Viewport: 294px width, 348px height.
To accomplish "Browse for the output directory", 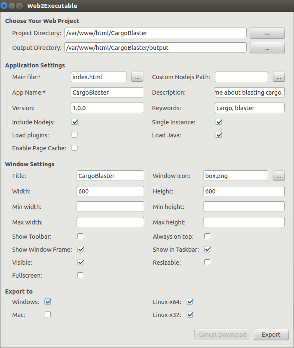I will pyautogui.click(x=267, y=47).
